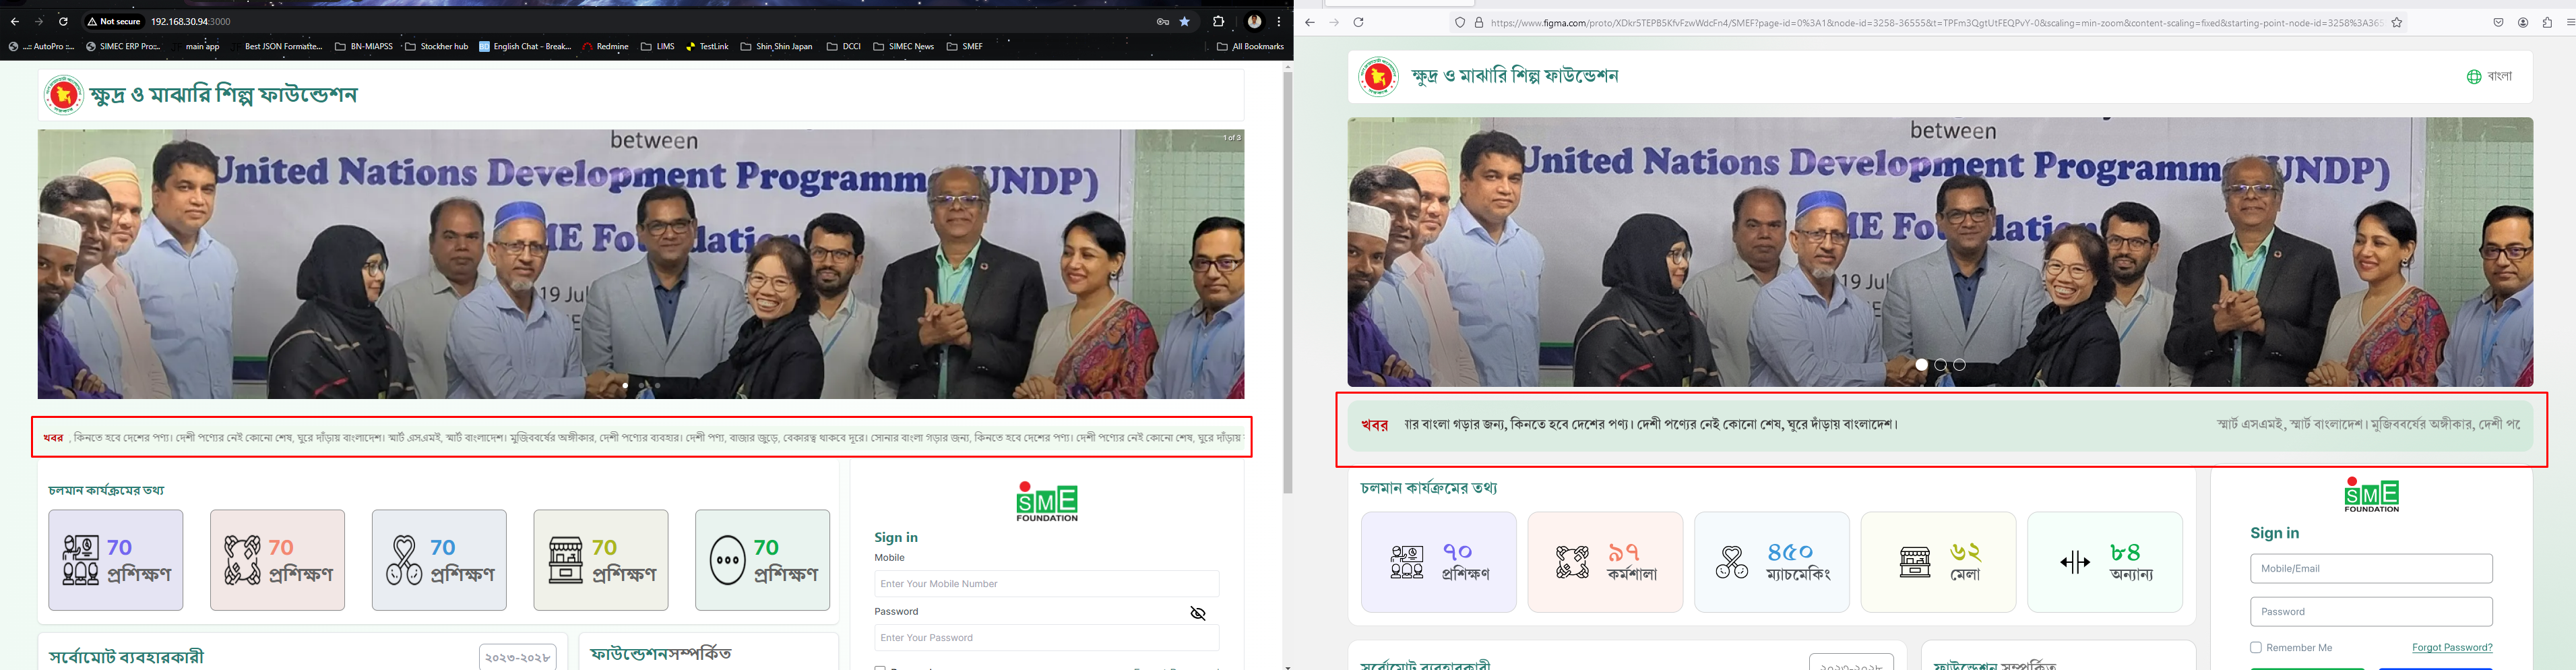Reload the page in Chrome window
The height and width of the screenshot is (670, 2576).
coord(63,21)
